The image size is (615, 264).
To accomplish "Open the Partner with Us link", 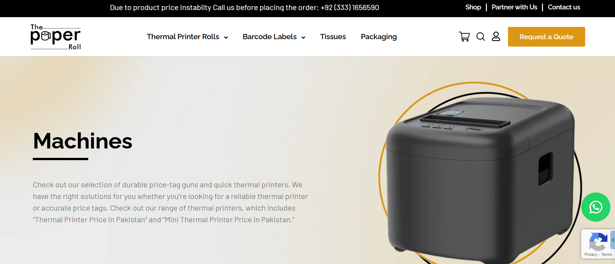I will pos(514,7).
